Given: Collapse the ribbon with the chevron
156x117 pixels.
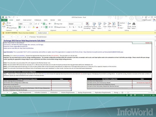Looking at the screenshot, I should point(155,30).
